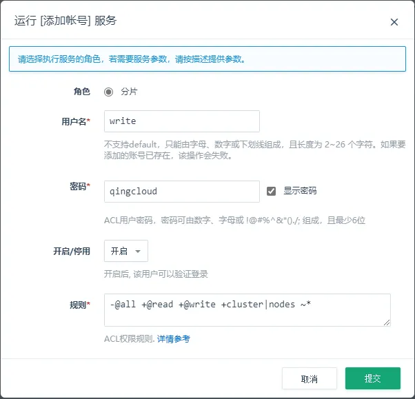Click the 用户名 input field containing write
This screenshot has height=399, width=415.
(x=182, y=121)
